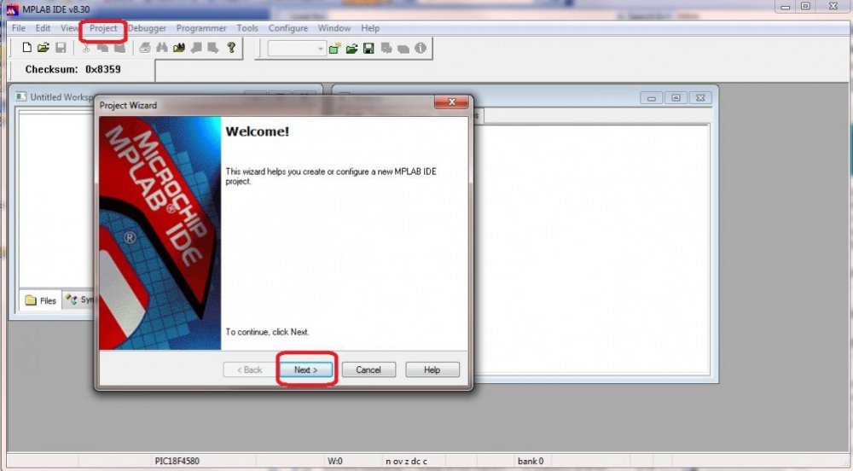Viewport: 853px width, 471px height.
Task: Open the Configure menu
Action: tap(288, 28)
